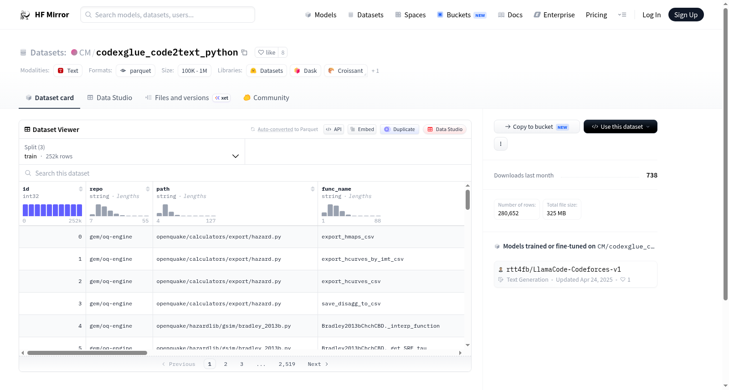Switch to the Data Studio tab
The width and height of the screenshot is (729, 390).
[x=110, y=98]
